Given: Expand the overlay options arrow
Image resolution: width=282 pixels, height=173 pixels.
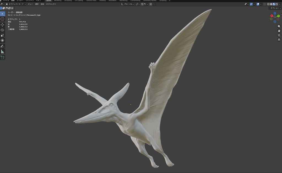Looking at the screenshot, I should tap(261, 4).
